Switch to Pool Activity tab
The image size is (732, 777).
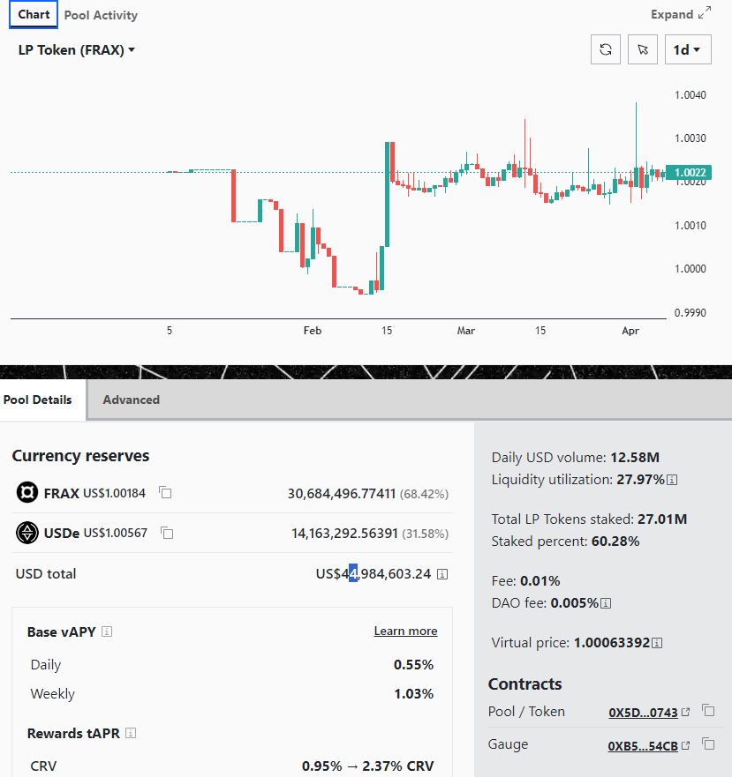pos(101,15)
